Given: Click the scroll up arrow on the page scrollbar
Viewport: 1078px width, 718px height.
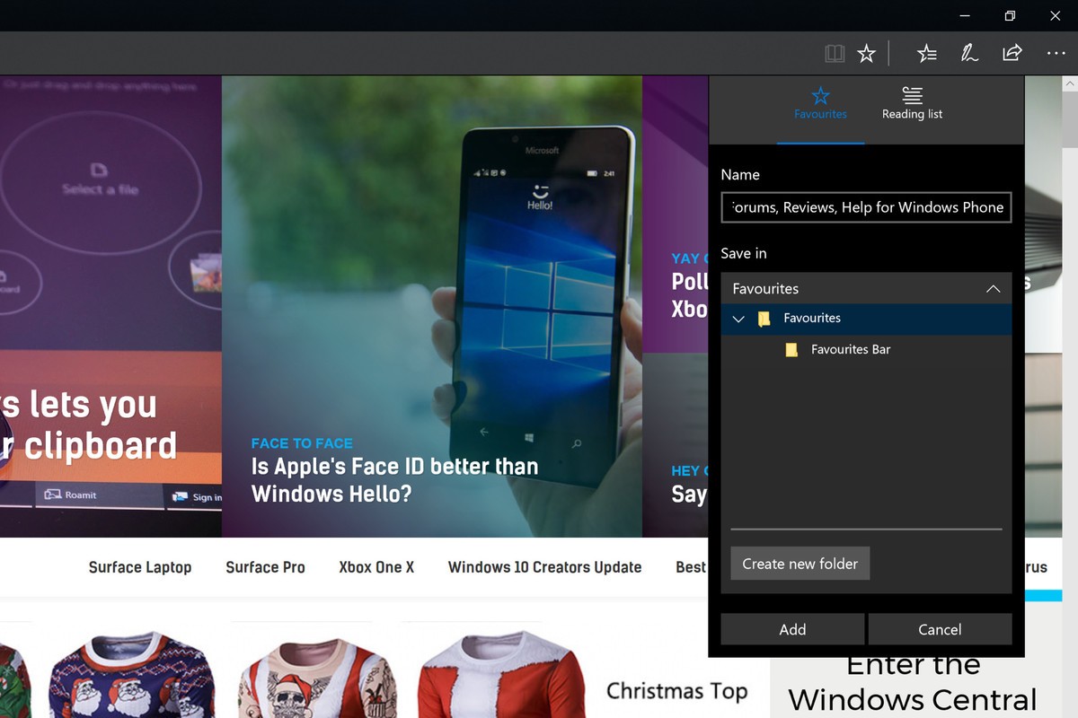Looking at the screenshot, I should point(1069,83).
